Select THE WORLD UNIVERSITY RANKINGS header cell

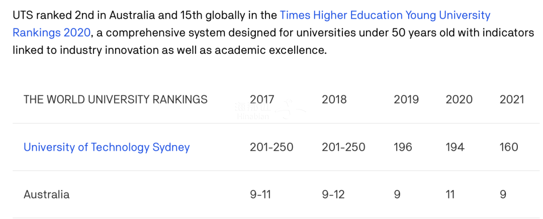click(x=115, y=99)
